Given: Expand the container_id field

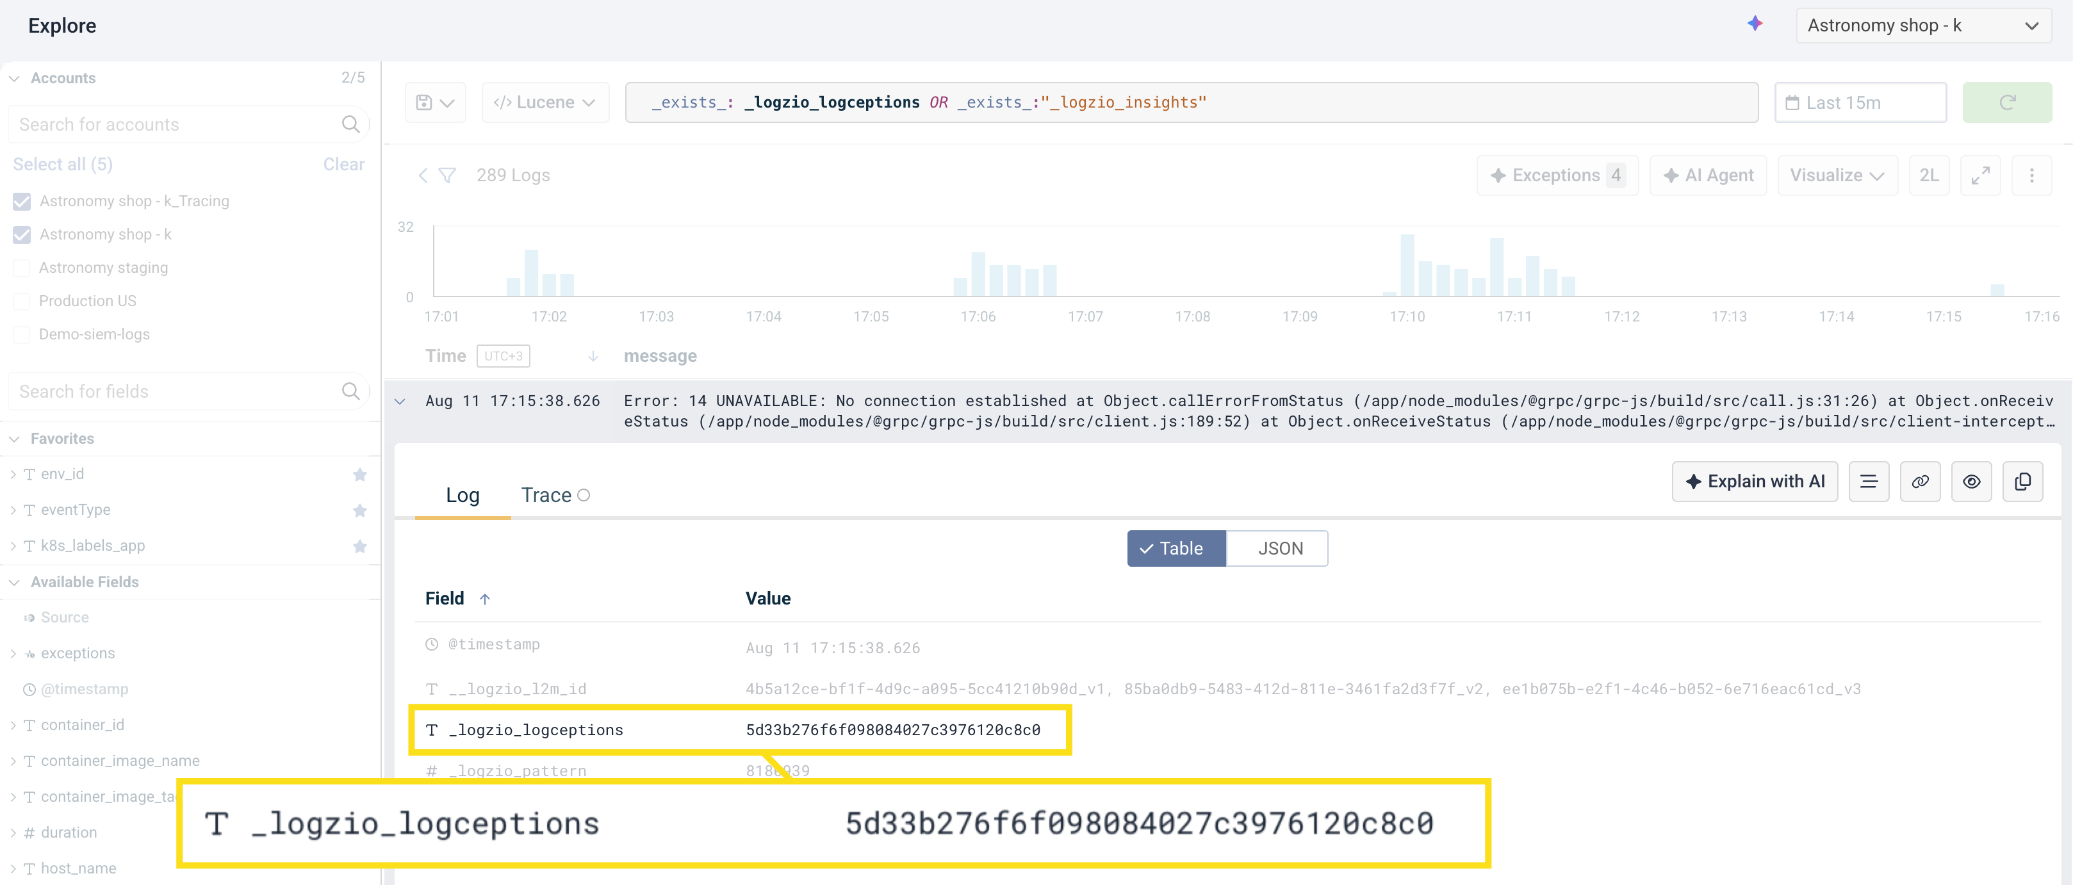Looking at the screenshot, I should tap(13, 725).
